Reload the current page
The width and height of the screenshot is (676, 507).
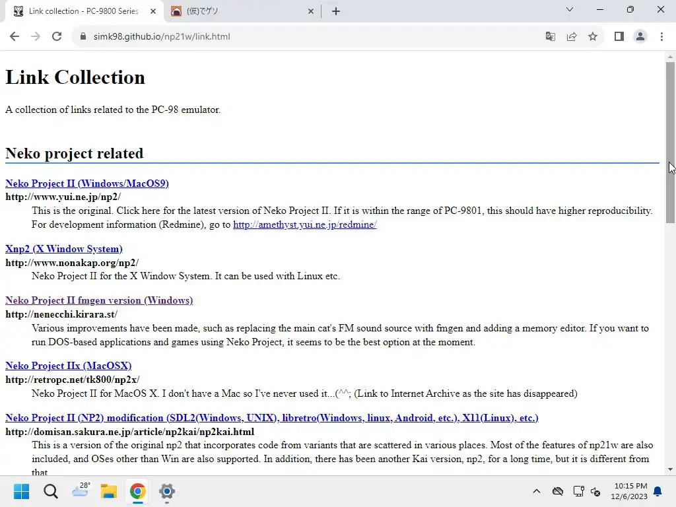[x=57, y=36]
